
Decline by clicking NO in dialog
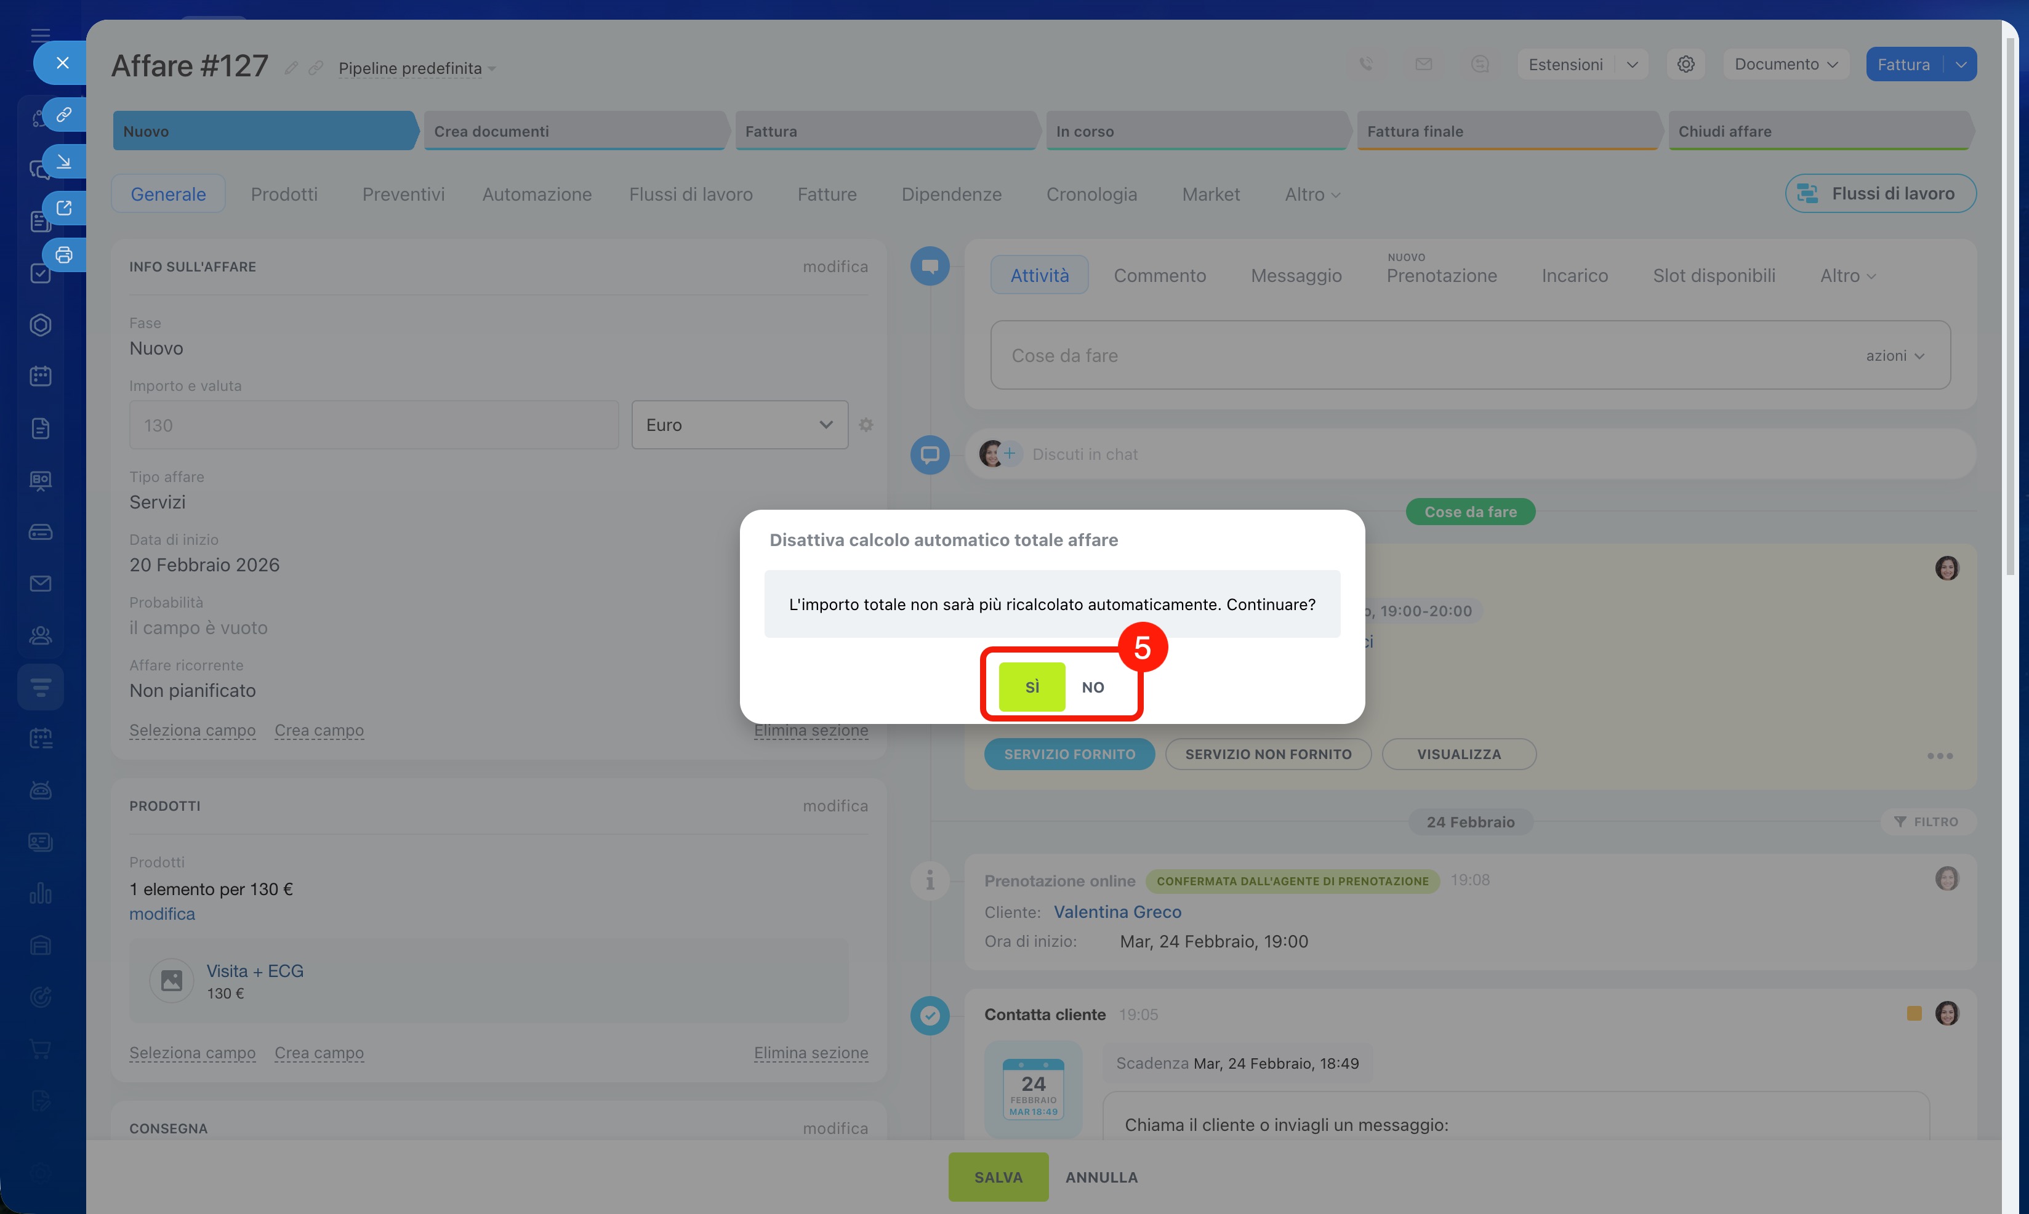[x=1093, y=687]
